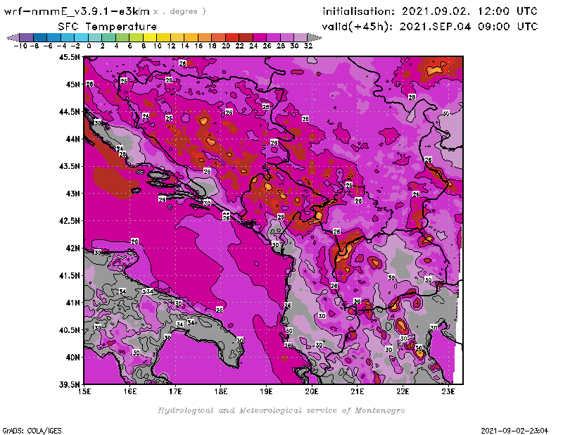Screen dimensions: 563x435
Task: Click the legend swatch between -4 and -2
Action: [x=68, y=37]
